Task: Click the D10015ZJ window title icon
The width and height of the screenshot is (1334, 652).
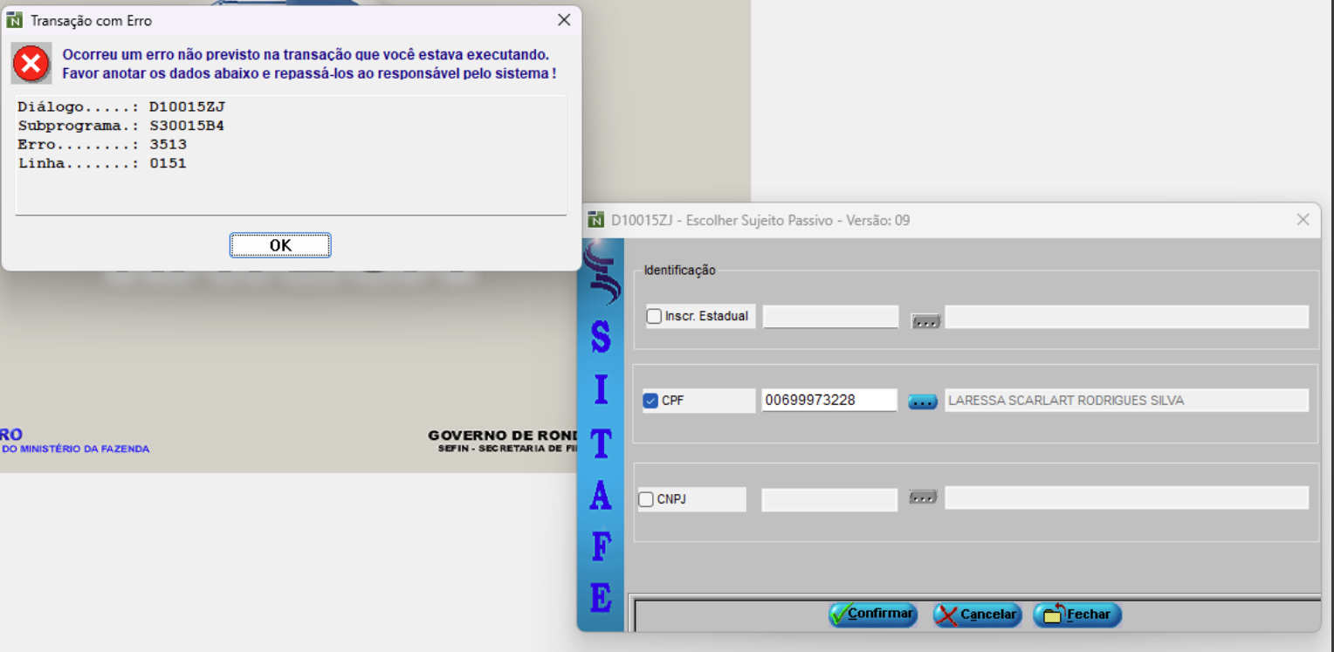Action: (596, 220)
